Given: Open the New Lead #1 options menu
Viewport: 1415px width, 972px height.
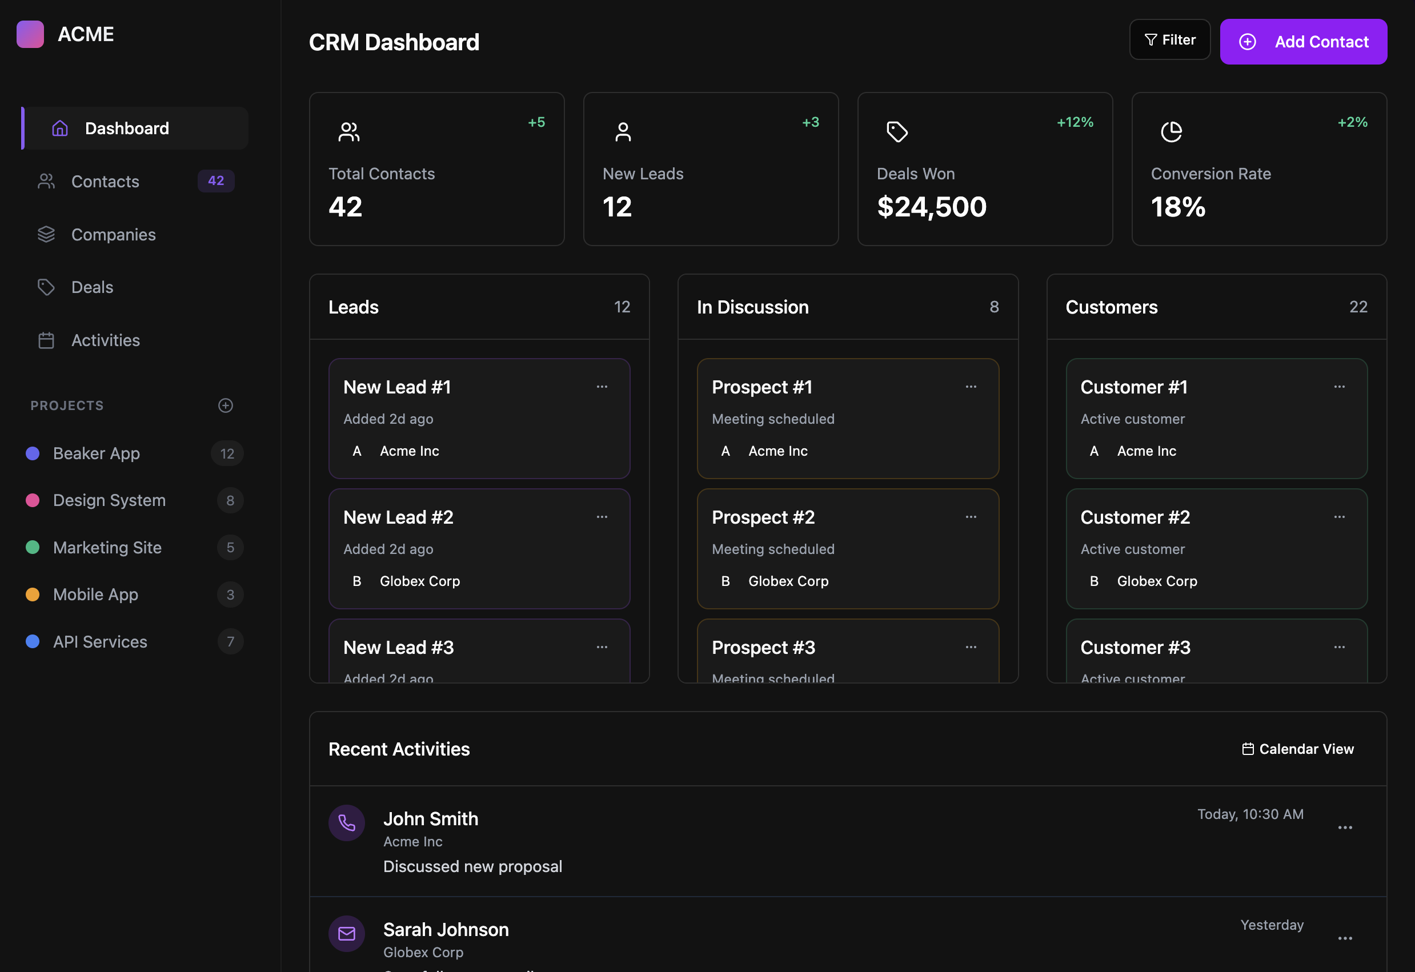Looking at the screenshot, I should coord(602,387).
